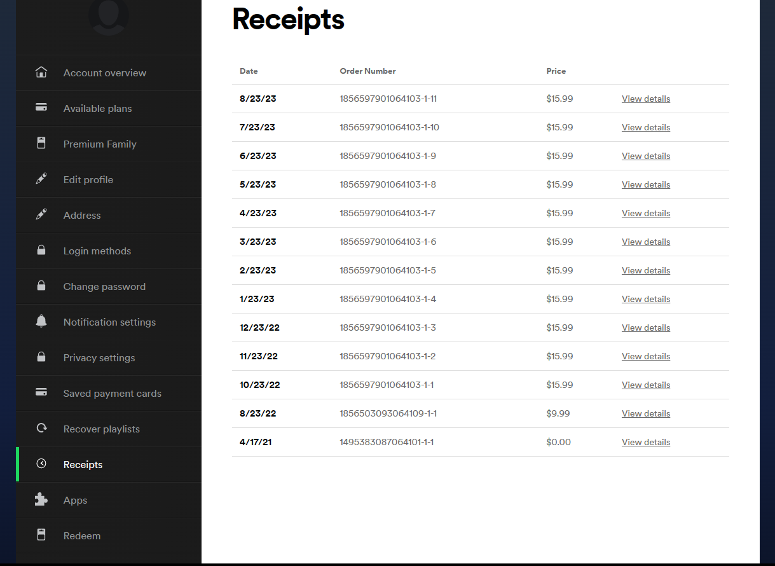This screenshot has height=566, width=775.
Task: Select Privacy settings from the sidebar
Action: (99, 358)
